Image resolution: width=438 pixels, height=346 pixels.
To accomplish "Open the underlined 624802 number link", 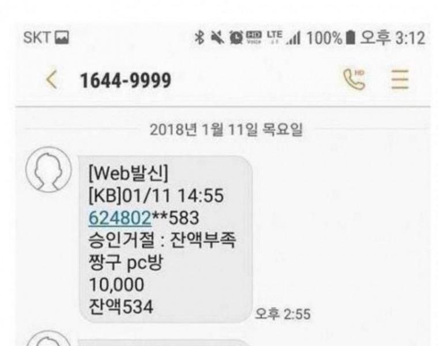I will 120,218.
